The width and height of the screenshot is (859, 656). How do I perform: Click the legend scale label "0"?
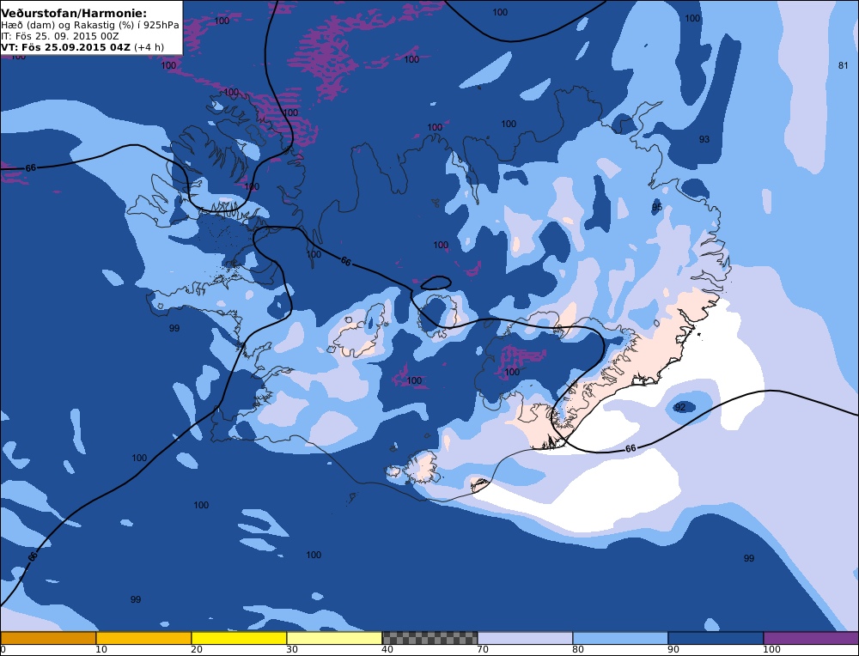click(x=3, y=649)
